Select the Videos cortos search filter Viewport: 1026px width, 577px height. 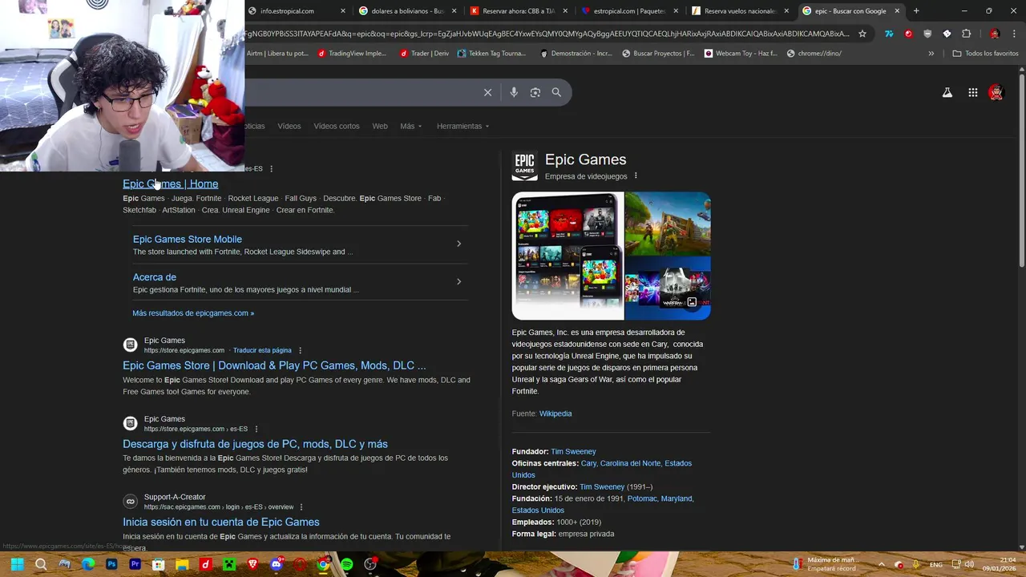pyautogui.click(x=337, y=126)
